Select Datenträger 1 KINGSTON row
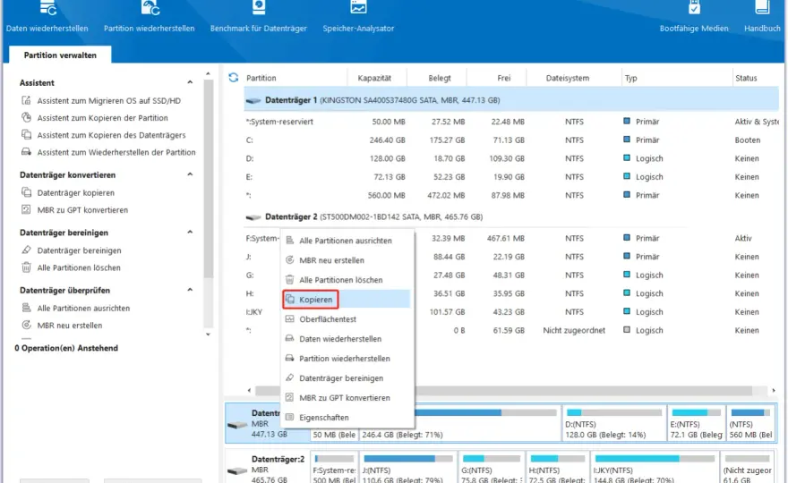 pos(511,100)
